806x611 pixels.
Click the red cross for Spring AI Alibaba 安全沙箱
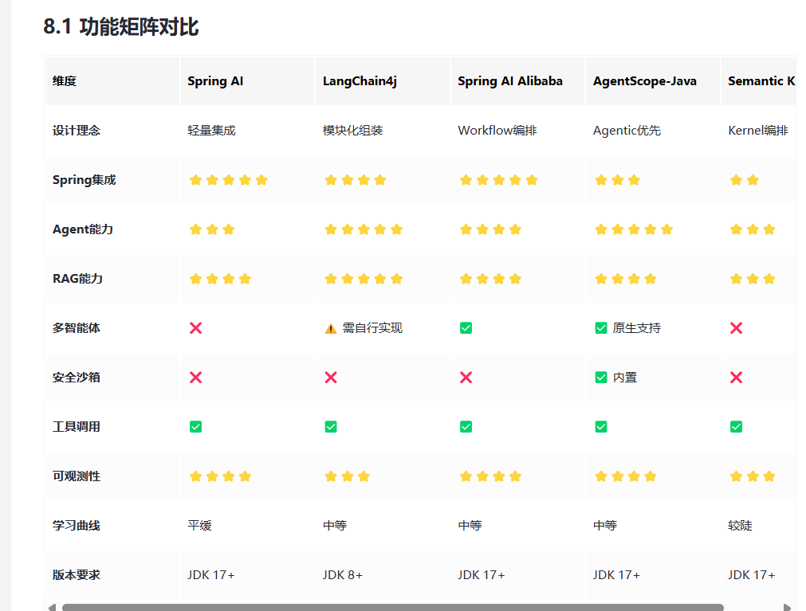point(466,378)
